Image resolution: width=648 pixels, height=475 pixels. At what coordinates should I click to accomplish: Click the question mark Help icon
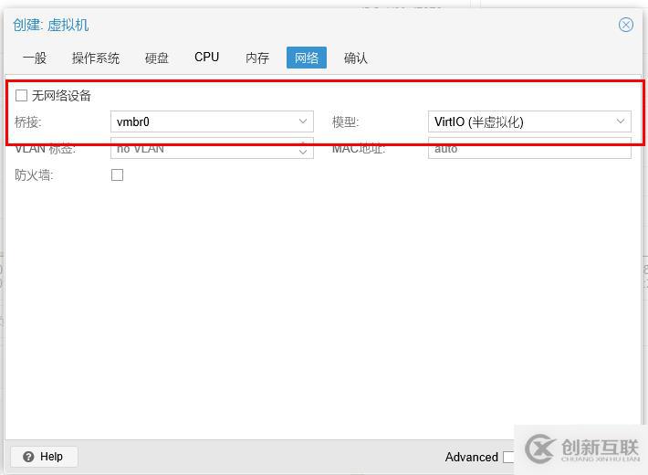(x=28, y=457)
